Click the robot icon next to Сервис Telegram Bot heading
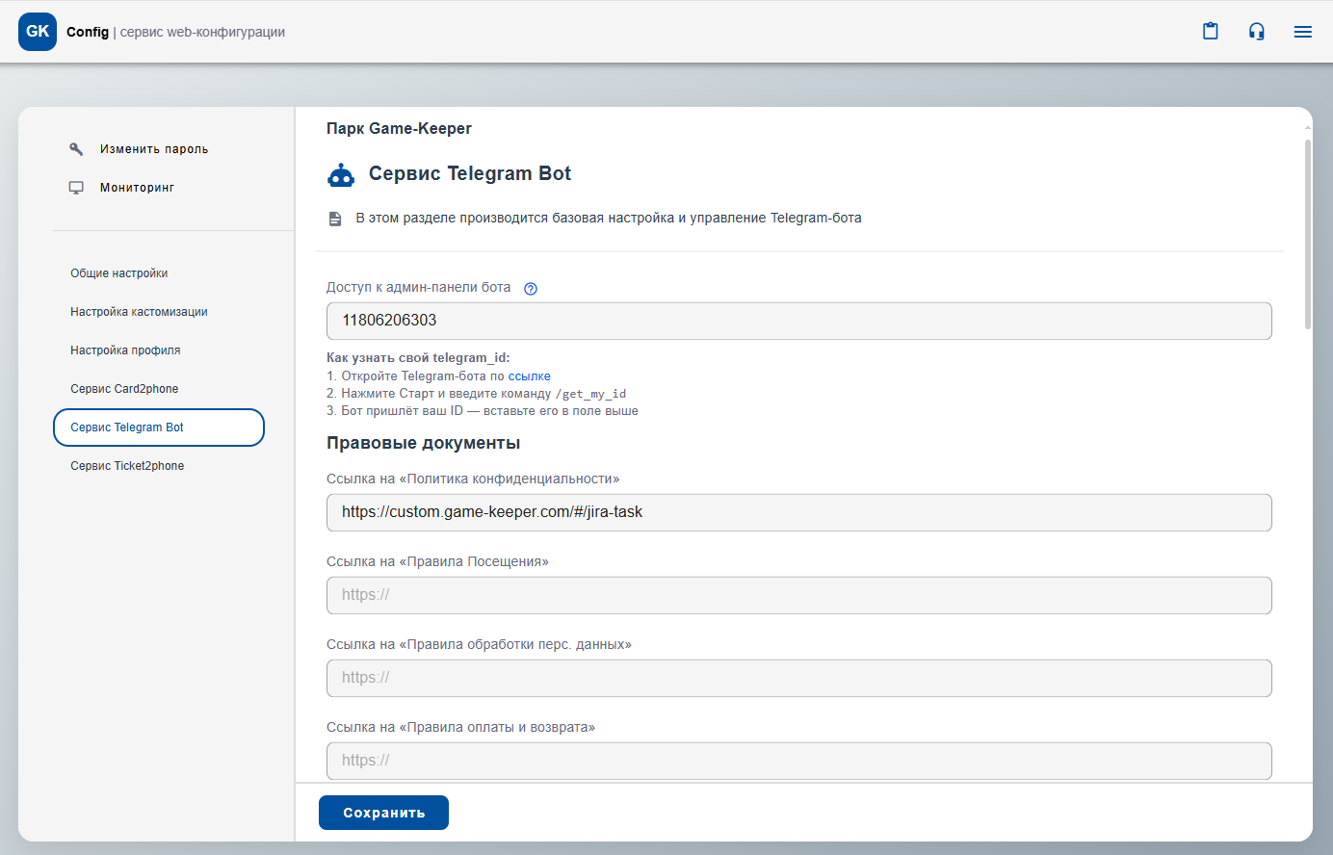The height and width of the screenshot is (855, 1333). coord(341,174)
